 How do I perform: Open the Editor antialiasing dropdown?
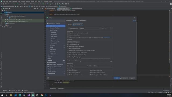click(103, 66)
